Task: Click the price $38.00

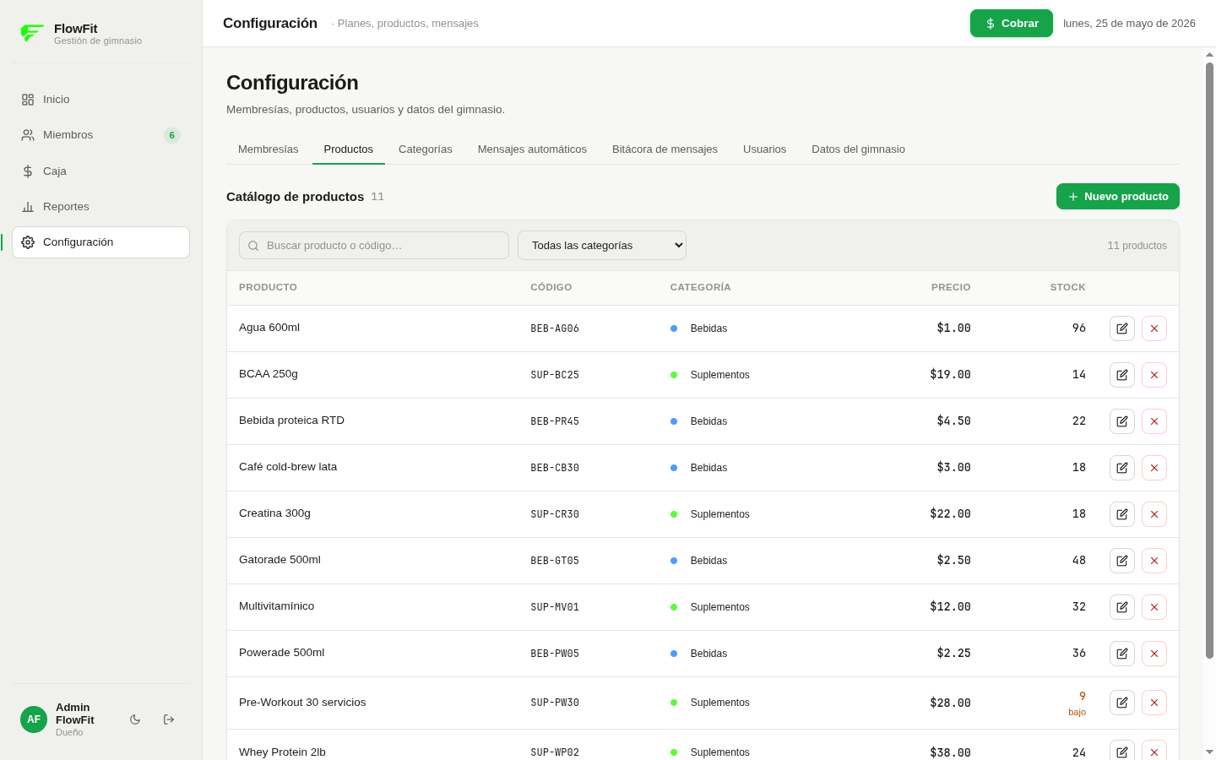Action: pos(950,752)
